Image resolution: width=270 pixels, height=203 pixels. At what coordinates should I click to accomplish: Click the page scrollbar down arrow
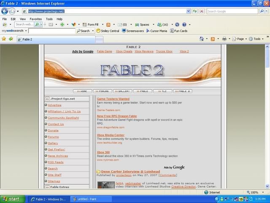(267, 187)
